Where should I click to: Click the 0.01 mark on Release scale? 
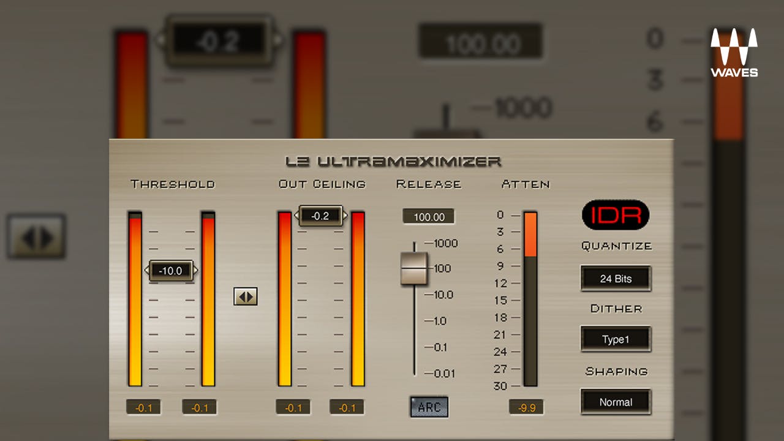tap(444, 374)
